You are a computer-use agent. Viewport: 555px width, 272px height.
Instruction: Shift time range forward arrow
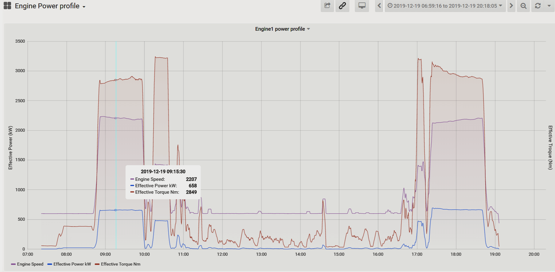[x=511, y=6]
